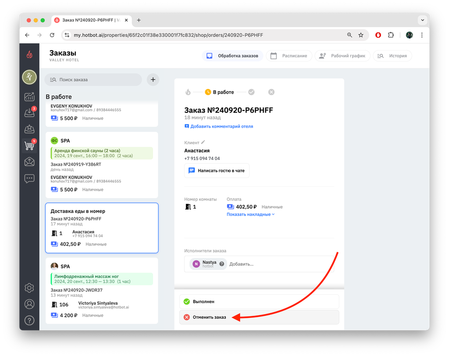Viewport: 449px width, 356px height.
Task: Click the 4 200 ₽ amount
Action: click(69, 315)
